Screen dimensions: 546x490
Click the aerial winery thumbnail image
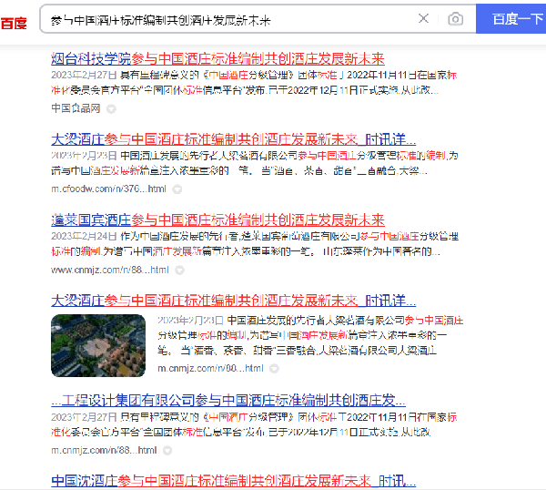pos(98,345)
